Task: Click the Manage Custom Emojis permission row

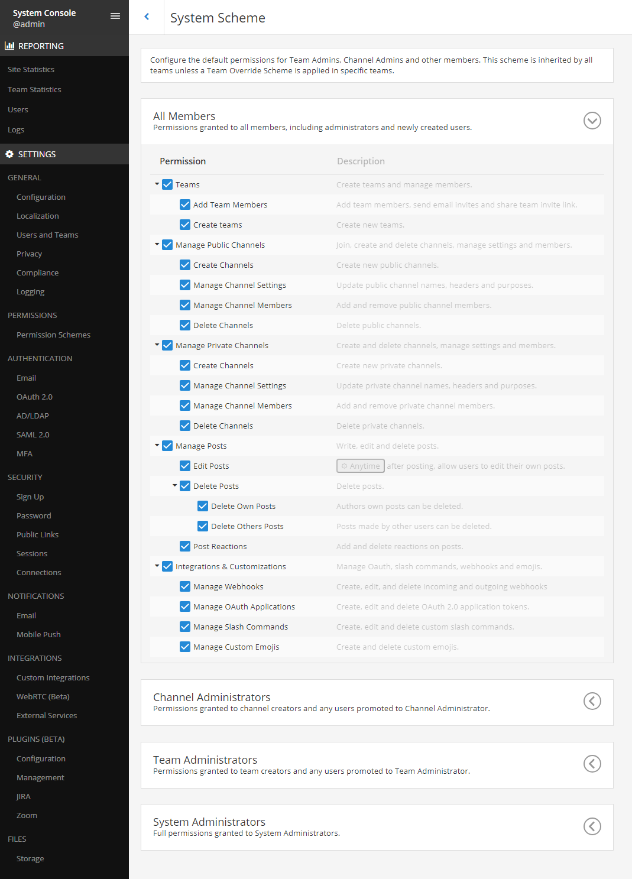Action: [x=236, y=647]
